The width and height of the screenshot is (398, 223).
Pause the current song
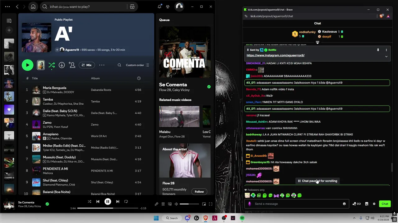coord(108,202)
